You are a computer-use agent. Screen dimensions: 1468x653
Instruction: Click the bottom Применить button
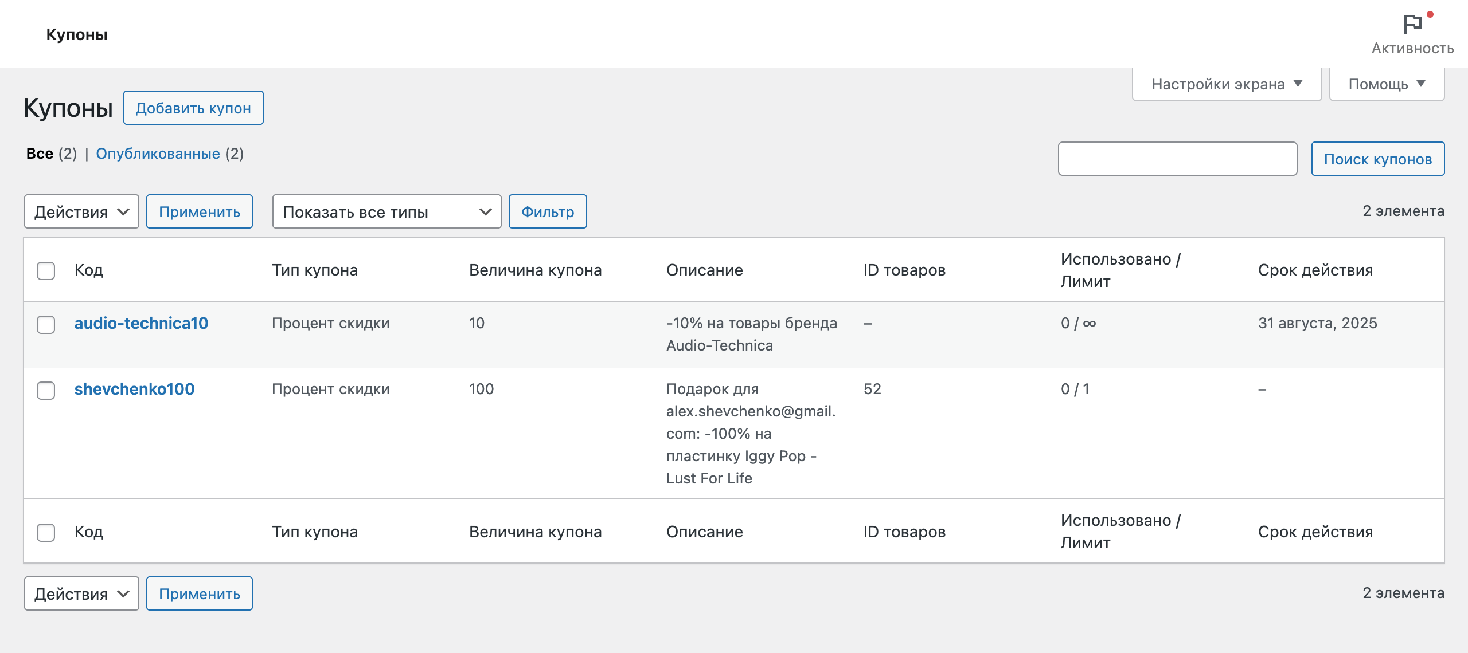point(200,593)
